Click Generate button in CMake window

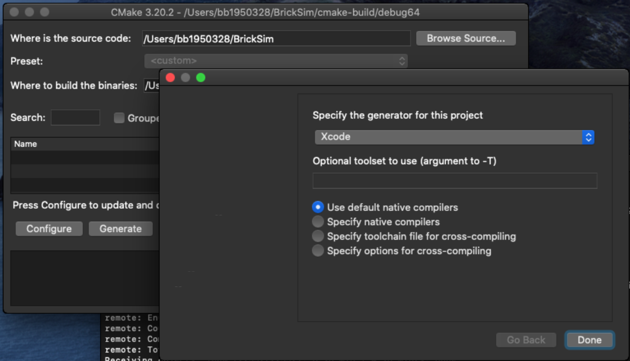[x=120, y=229]
